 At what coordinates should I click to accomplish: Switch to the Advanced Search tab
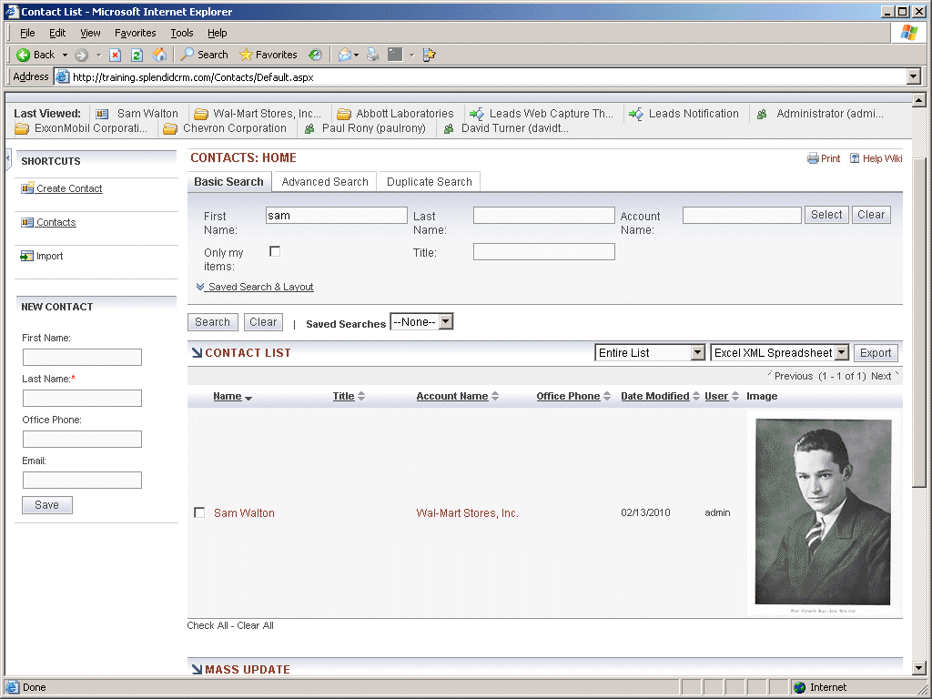tap(325, 181)
